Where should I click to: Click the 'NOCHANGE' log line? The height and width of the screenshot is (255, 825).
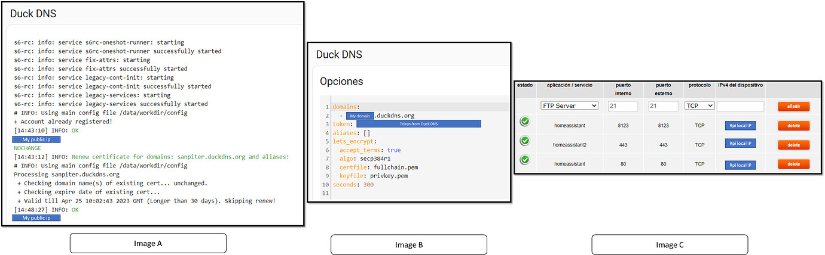tap(27, 148)
